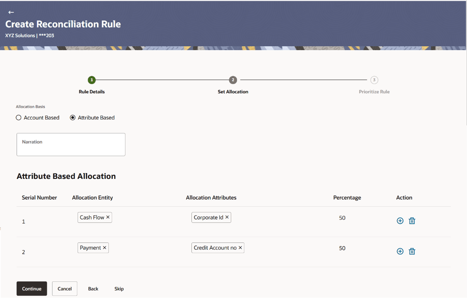This screenshot has height=298, width=467.
Task: Click the Action column header
Action: [x=404, y=197]
